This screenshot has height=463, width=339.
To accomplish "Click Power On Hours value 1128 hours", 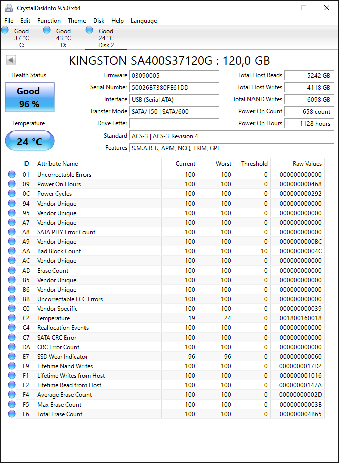I will point(309,124).
